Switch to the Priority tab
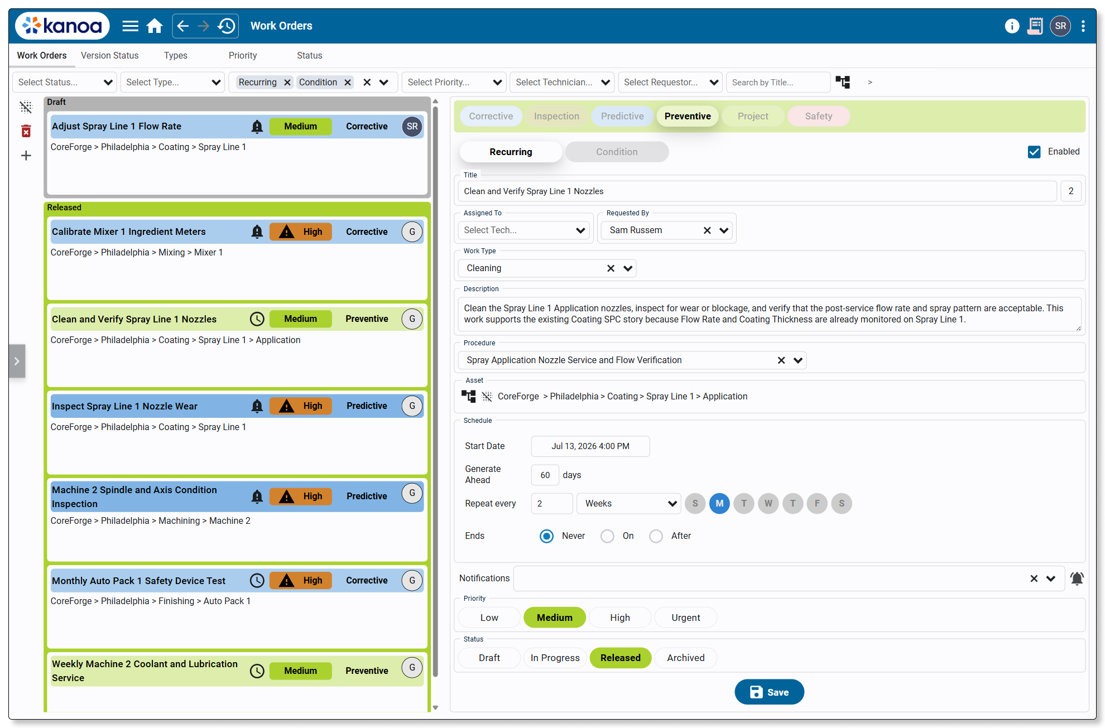This screenshot has width=1105, height=728. pyautogui.click(x=243, y=56)
